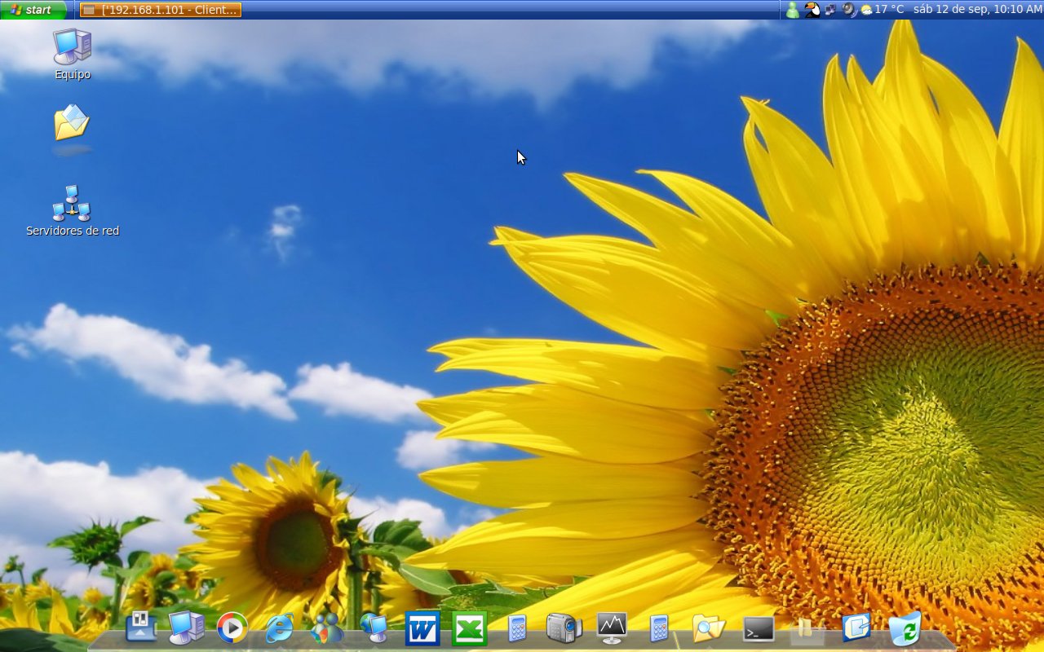Image resolution: width=1044 pixels, height=652 pixels.
Task: Open calculator icon between Excel and camcorder
Action: click(x=517, y=628)
